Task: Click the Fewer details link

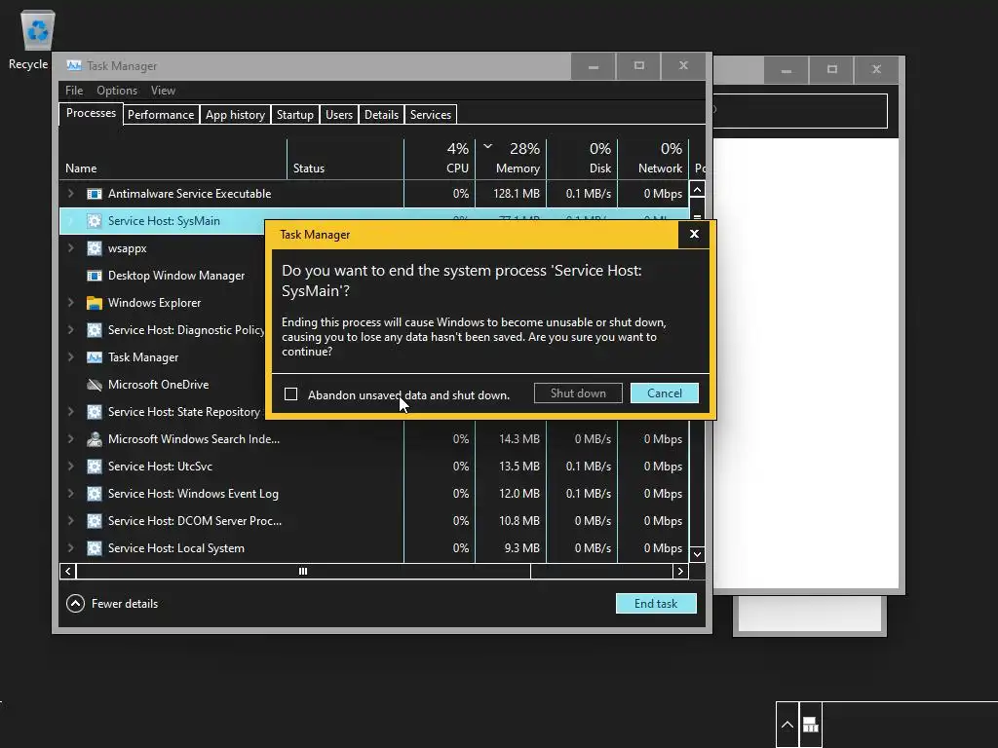Action: point(124,604)
